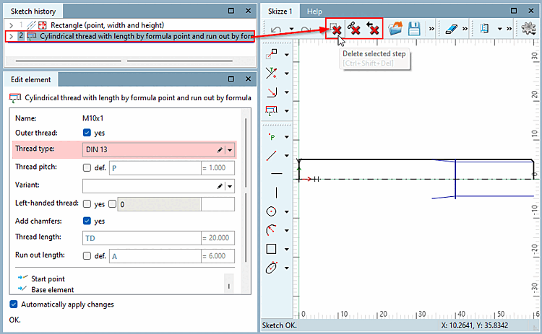This screenshot has height=334, width=542.
Task: Open dropdown beside the rectangle tool
Action: coord(287,249)
